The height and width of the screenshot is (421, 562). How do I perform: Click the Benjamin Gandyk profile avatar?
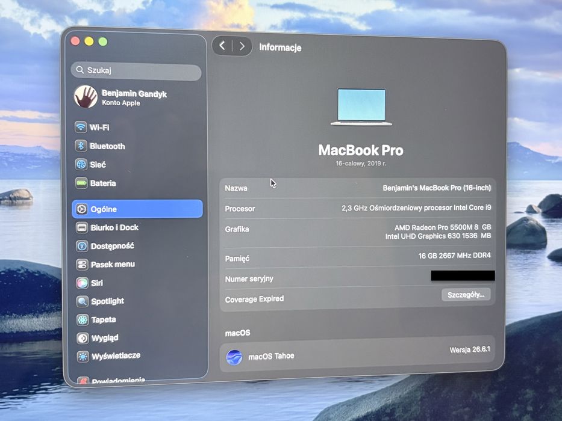86,97
